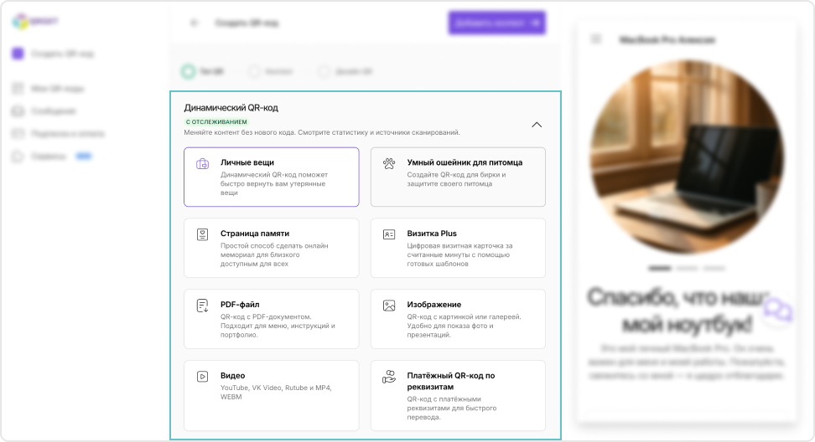Click the Изображение picture icon
The image size is (815, 442).
(x=389, y=306)
